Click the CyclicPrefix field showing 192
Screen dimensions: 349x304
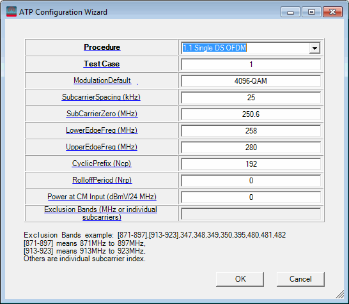coord(251,164)
